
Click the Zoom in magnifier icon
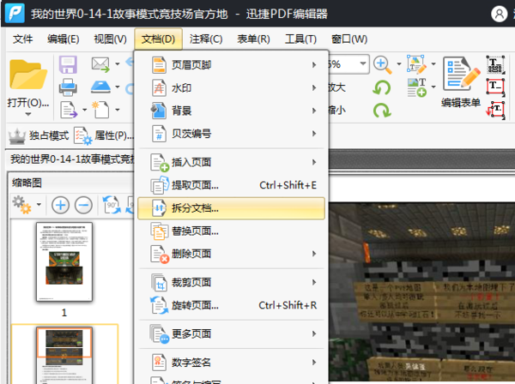click(383, 64)
